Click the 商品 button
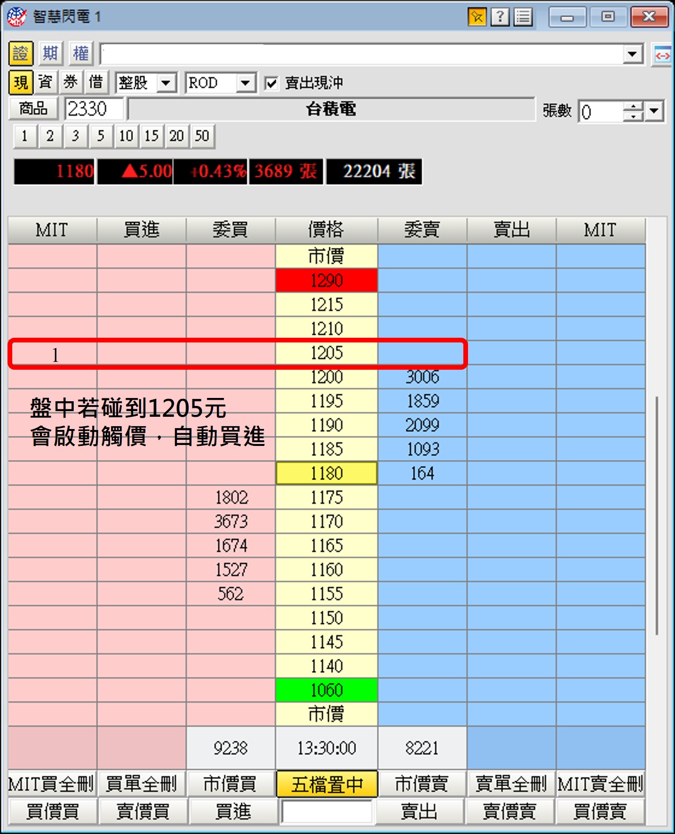 pyautogui.click(x=33, y=109)
